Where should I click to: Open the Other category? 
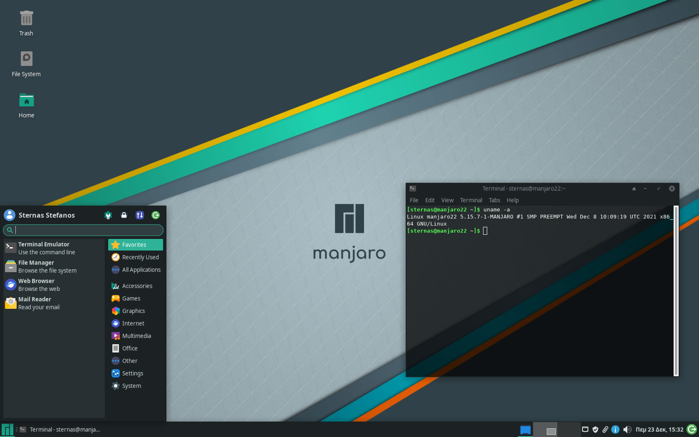(x=136, y=361)
